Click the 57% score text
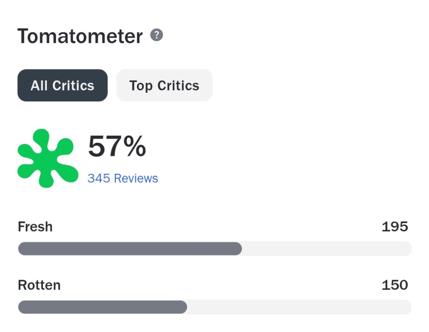The image size is (429, 332). 117,146
